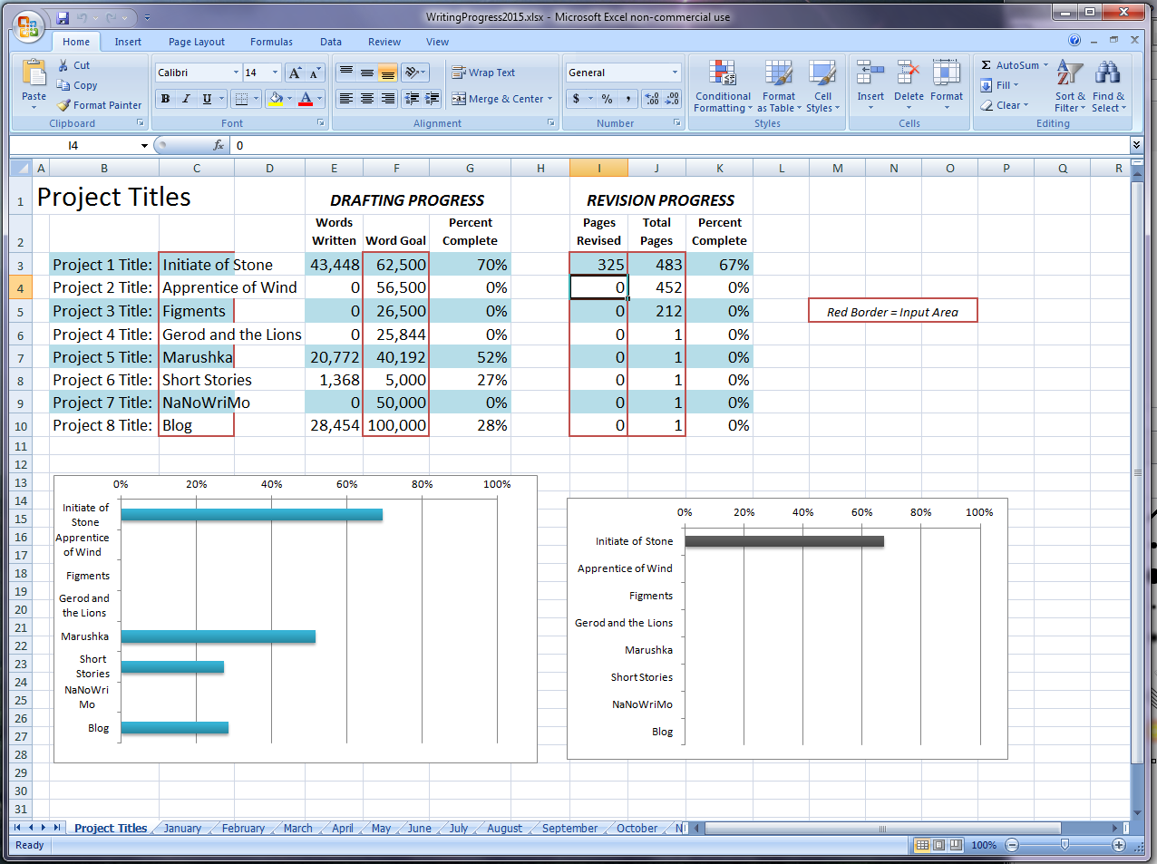The image size is (1157, 864).
Task: Click the Save icon in quick access toolbar
Action: pyautogui.click(x=63, y=17)
